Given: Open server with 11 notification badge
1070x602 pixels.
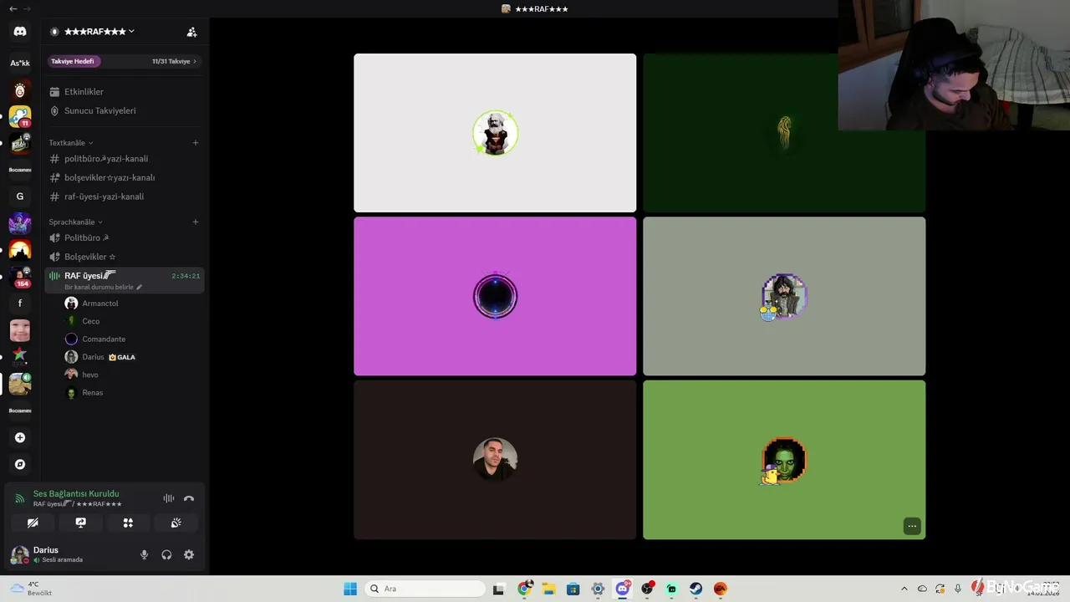Looking at the screenshot, I should click(x=20, y=116).
